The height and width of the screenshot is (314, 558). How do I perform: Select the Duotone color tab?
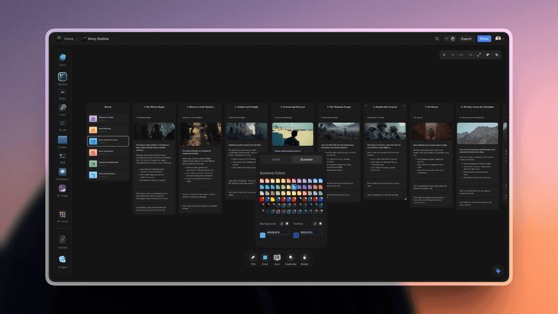(306, 160)
